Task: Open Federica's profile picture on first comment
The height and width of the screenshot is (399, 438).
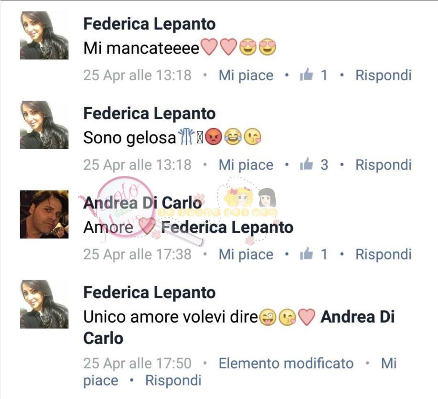Action: (44, 35)
